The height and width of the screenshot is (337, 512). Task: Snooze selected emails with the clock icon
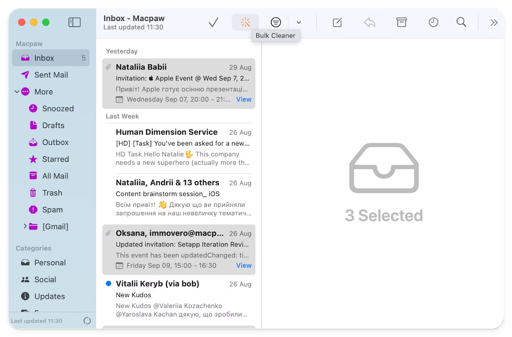[x=433, y=22]
